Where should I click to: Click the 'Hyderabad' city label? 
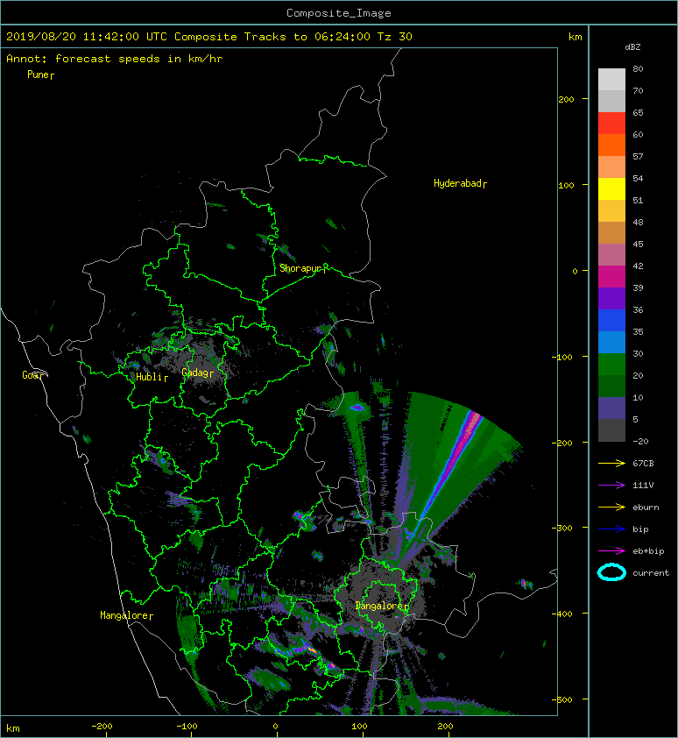pos(457,183)
